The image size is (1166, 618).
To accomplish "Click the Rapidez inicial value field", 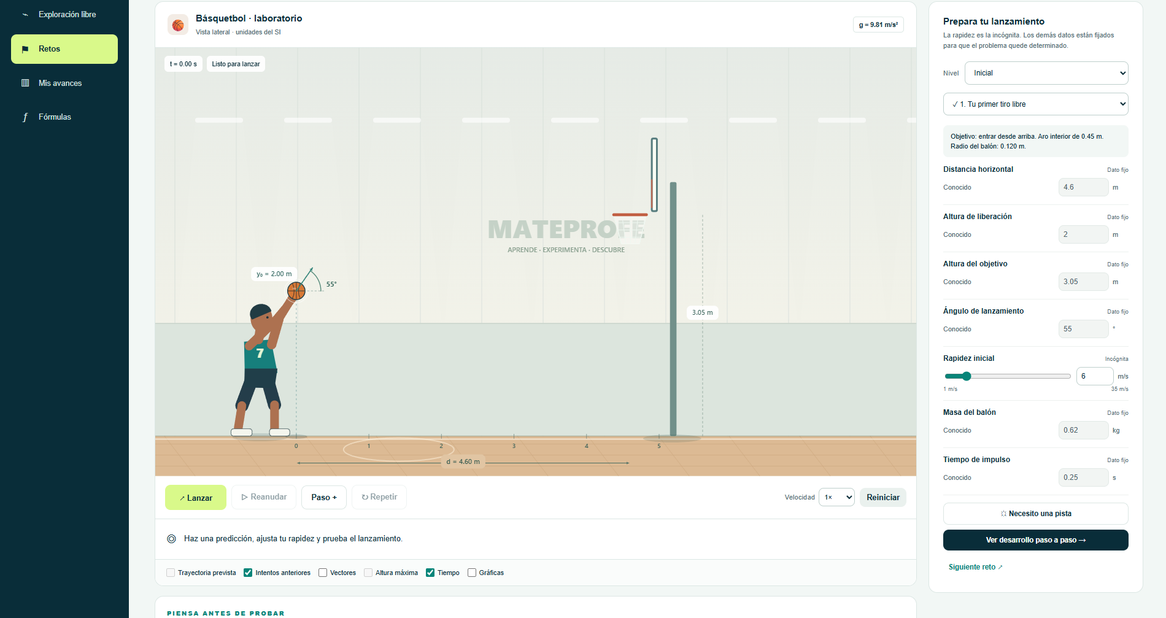I will (x=1095, y=376).
